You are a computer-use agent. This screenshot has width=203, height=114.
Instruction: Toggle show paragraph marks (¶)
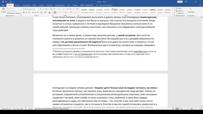coord(77,9)
